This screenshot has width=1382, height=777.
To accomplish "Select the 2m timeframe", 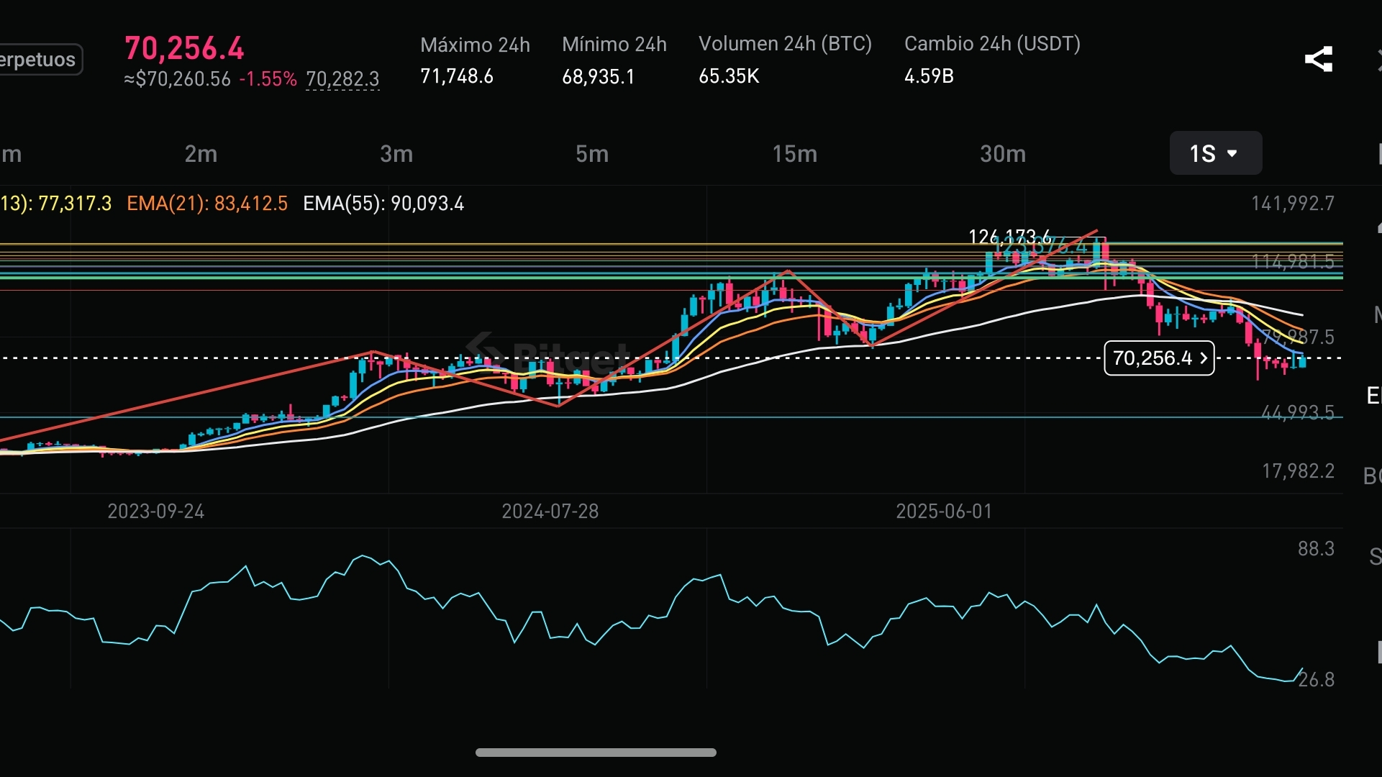I will point(201,153).
